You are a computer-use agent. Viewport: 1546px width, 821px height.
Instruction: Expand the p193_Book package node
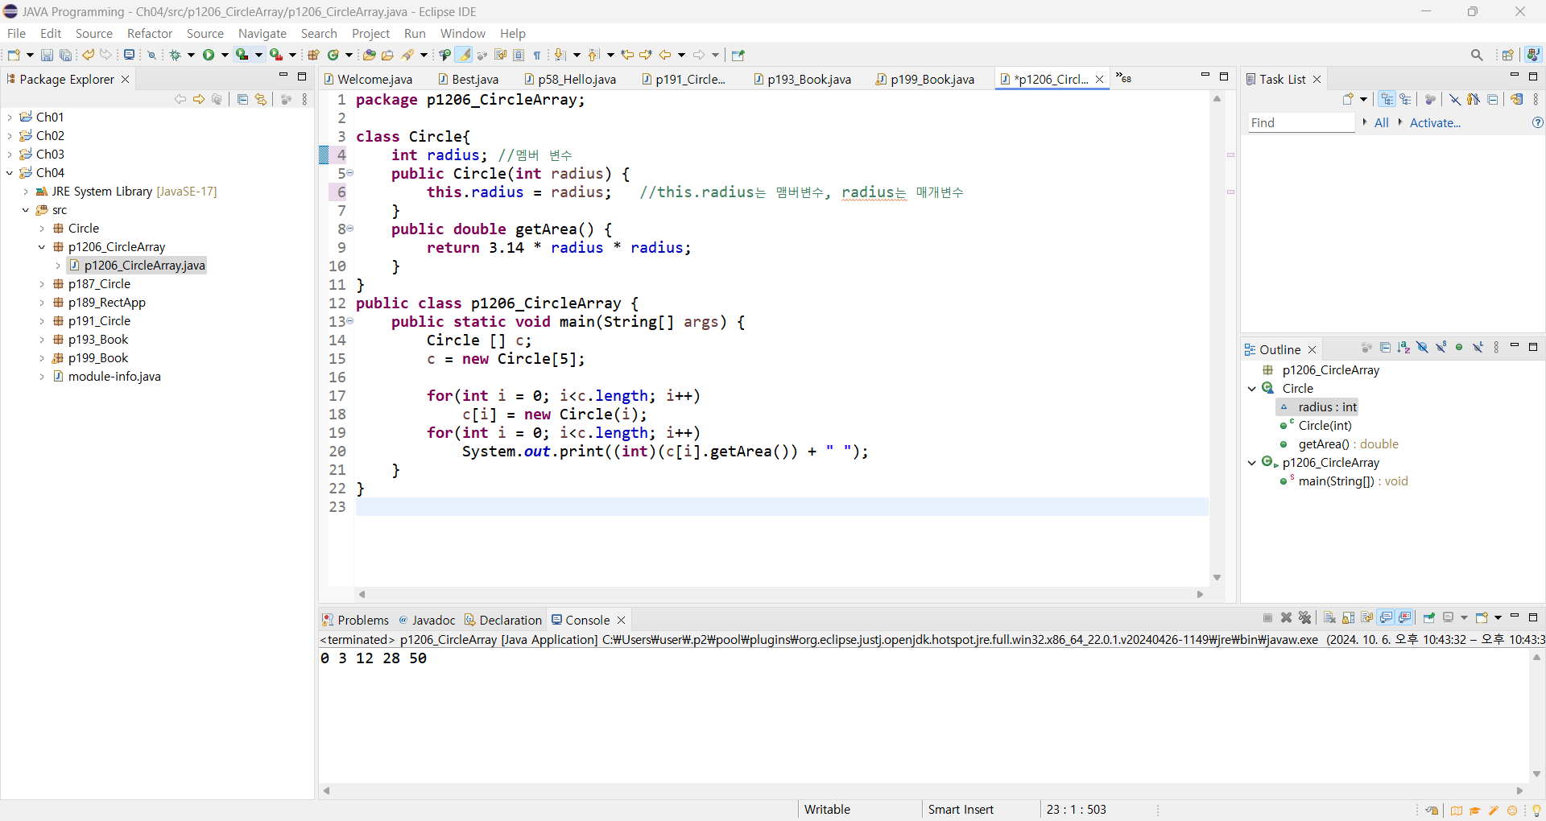42,340
